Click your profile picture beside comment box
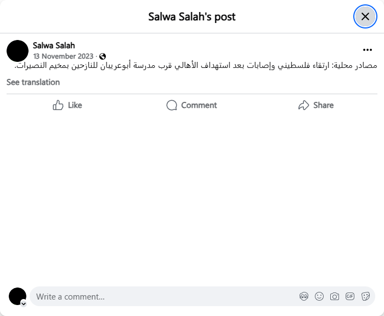The width and height of the screenshot is (384, 316). coord(18,296)
